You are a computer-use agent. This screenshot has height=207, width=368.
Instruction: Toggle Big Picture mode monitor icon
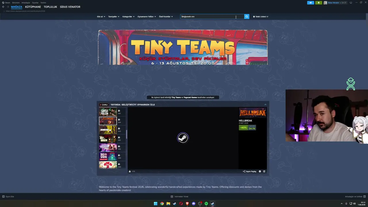pyautogui.click(x=351, y=3)
